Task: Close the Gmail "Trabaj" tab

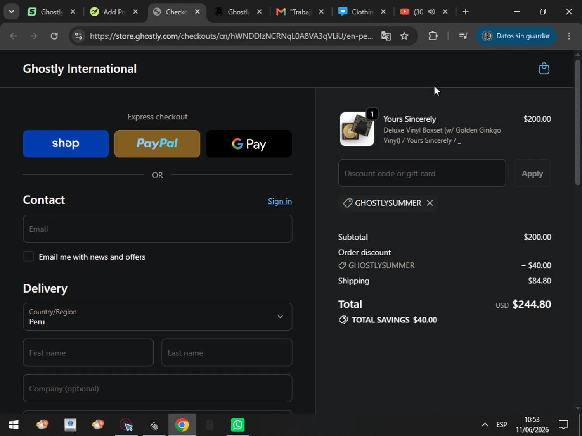Action: [x=321, y=12]
